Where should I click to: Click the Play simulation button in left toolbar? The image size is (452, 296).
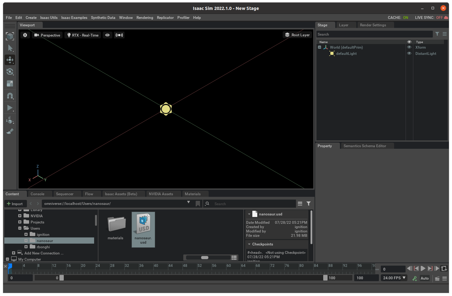click(10, 108)
